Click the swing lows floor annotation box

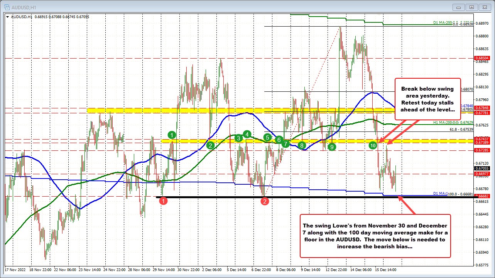tap(375, 236)
